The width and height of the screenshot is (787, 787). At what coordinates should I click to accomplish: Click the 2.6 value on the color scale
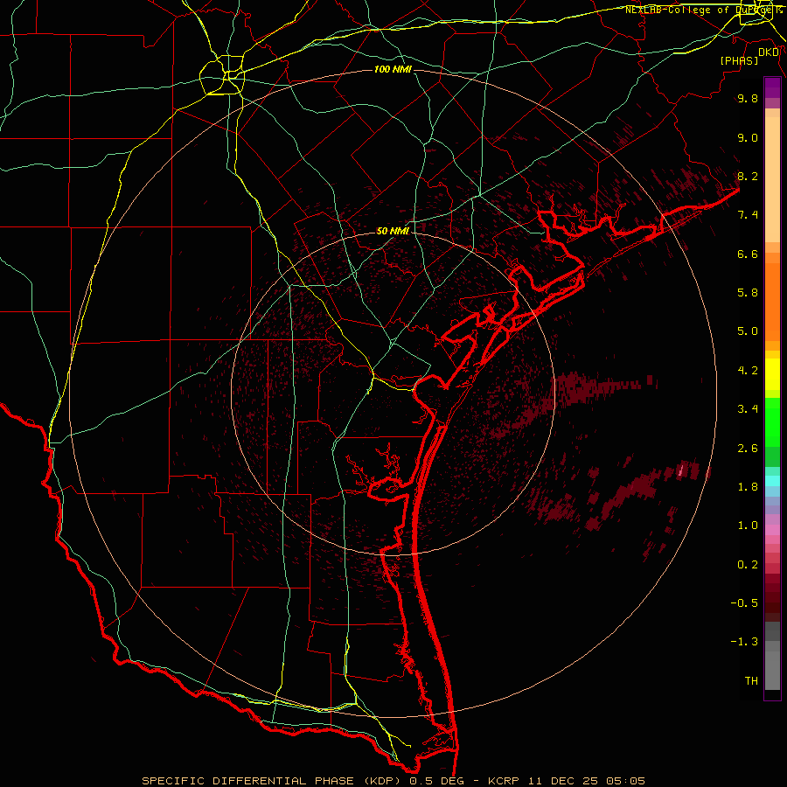click(748, 449)
